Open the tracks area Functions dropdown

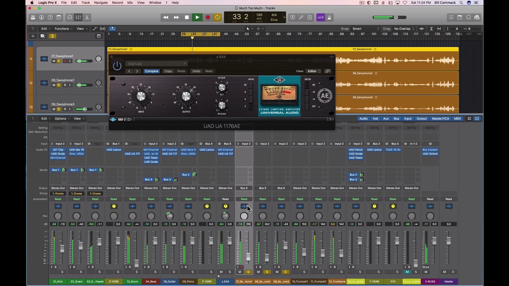[64, 29]
